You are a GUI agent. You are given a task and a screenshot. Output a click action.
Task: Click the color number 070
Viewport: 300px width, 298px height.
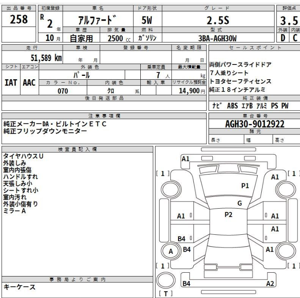[63, 91]
